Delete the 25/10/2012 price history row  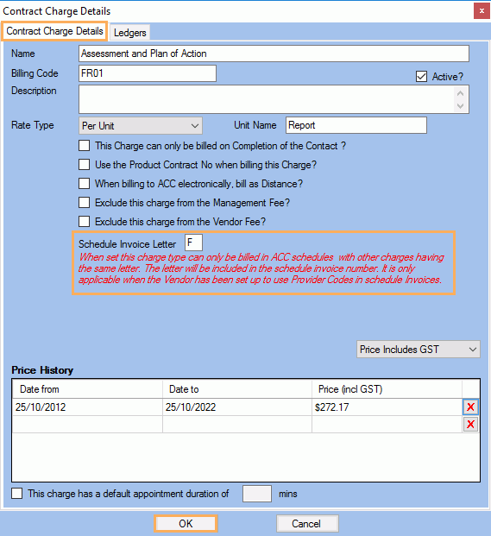tap(470, 407)
